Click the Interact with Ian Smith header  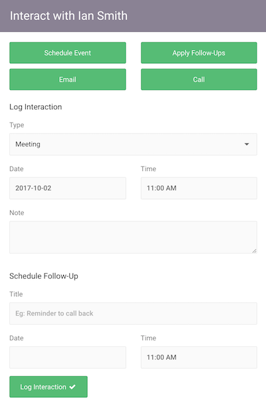click(68, 15)
